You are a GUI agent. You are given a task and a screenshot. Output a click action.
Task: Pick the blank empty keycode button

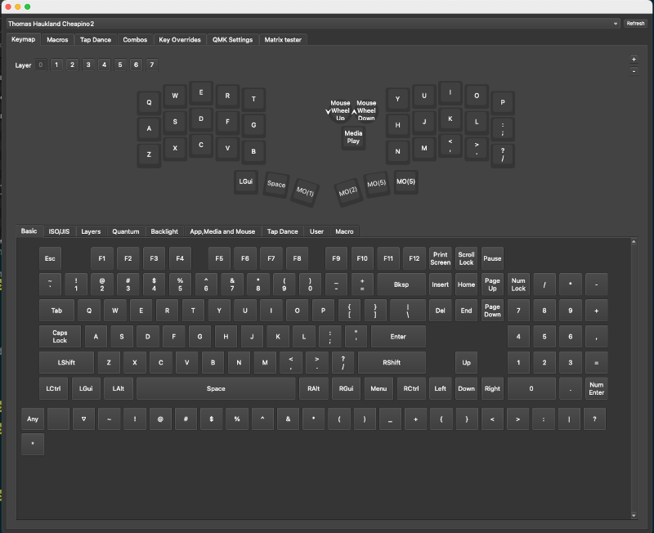[58, 419]
